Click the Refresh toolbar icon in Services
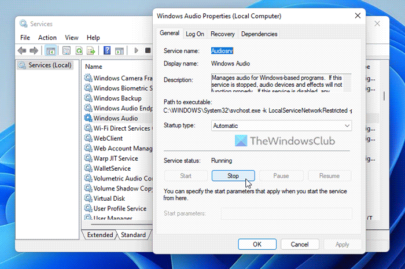Screen dimensions: 405x269 79,50
